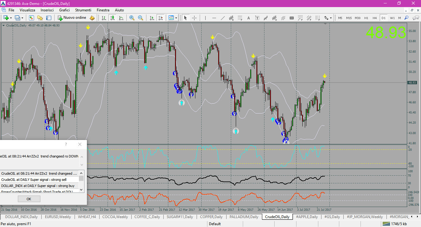The width and height of the screenshot is (421, 227).
Task: Insert text with the A tool
Action: pos(248,18)
